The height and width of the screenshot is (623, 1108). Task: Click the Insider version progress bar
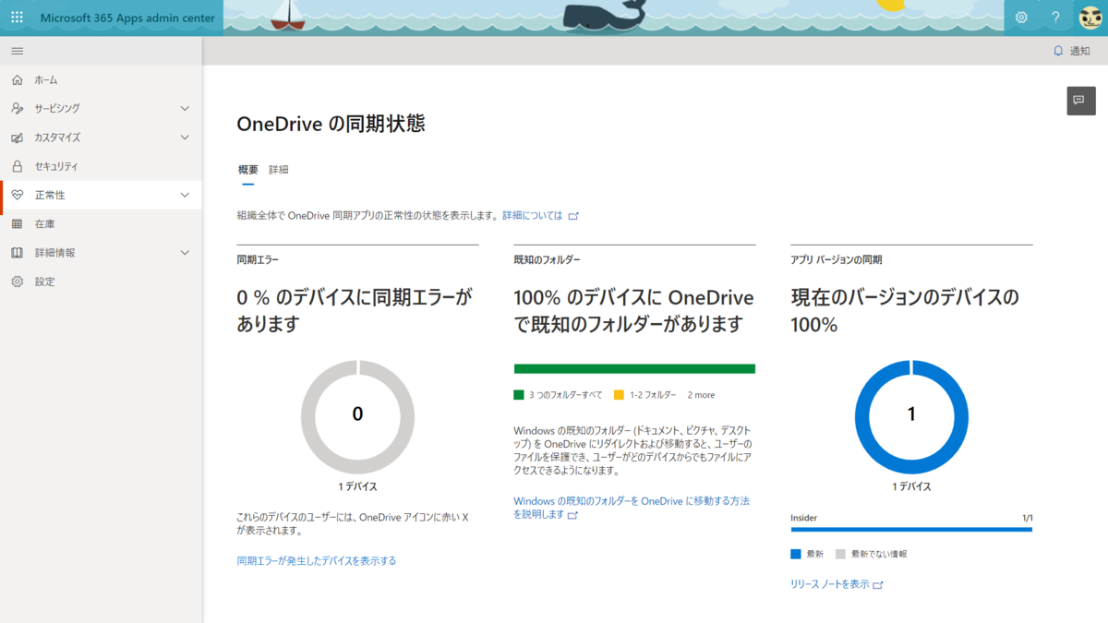(x=911, y=530)
